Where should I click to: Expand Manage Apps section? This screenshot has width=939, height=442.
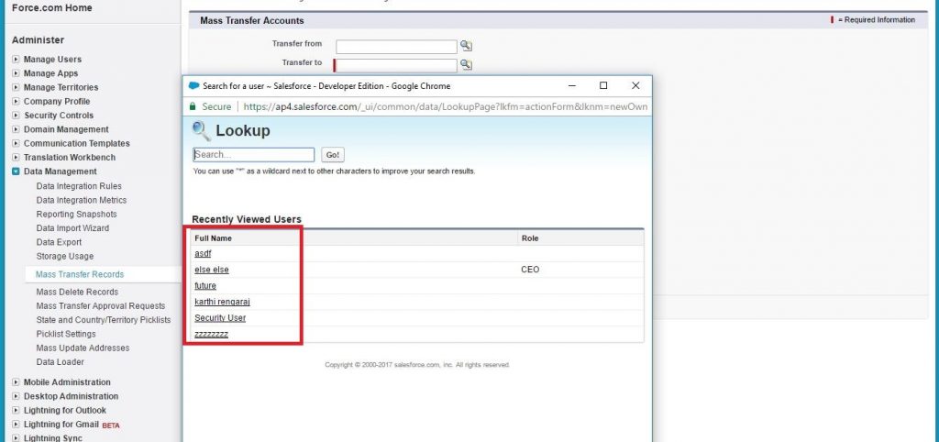pos(17,73)
